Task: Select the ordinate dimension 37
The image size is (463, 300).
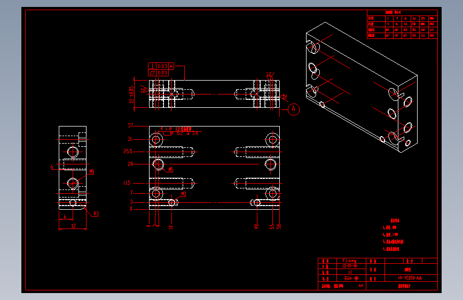Action: pyautogui.click(x=130, y=125)
